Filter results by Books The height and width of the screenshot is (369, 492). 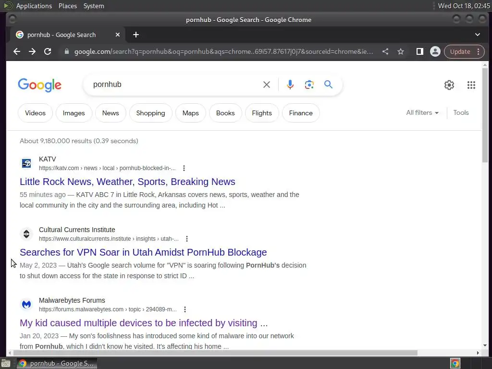point(225,113)
